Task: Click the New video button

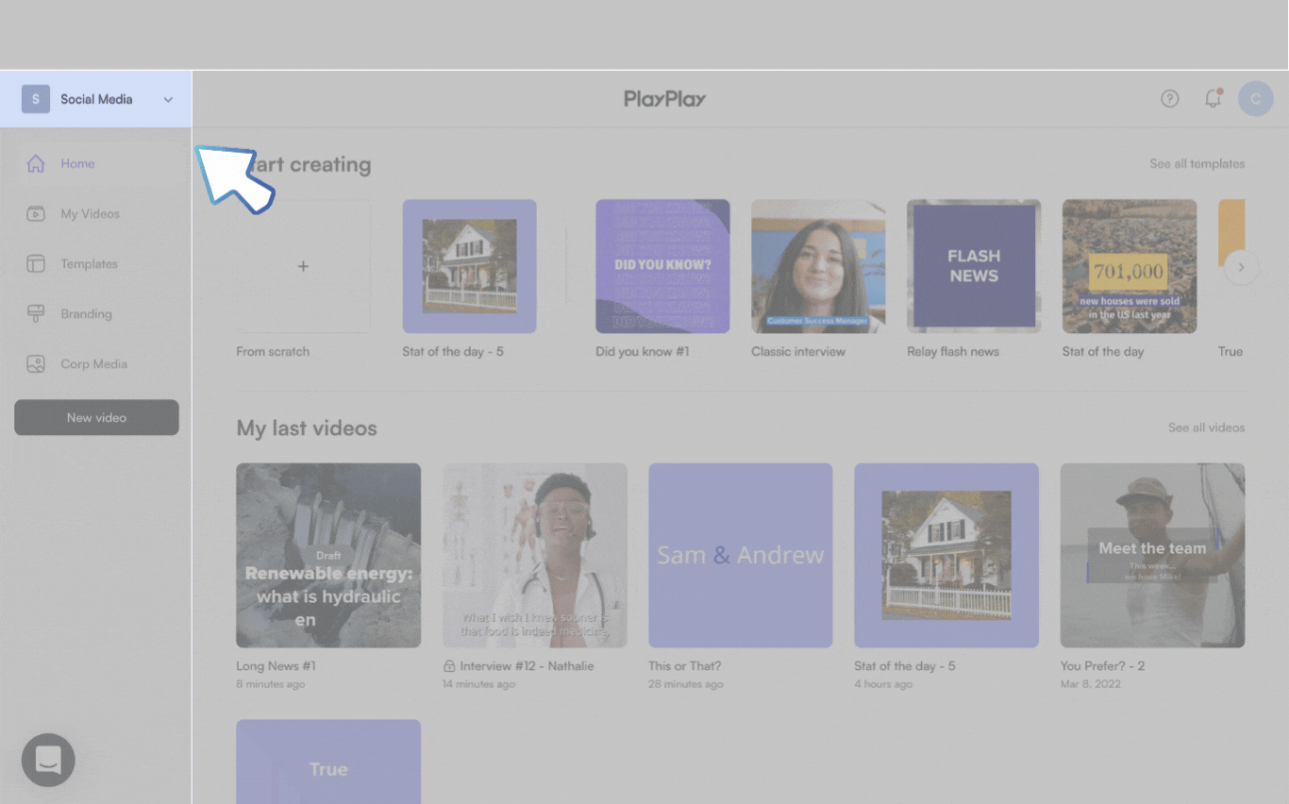Action: click(x=96, y=417)
